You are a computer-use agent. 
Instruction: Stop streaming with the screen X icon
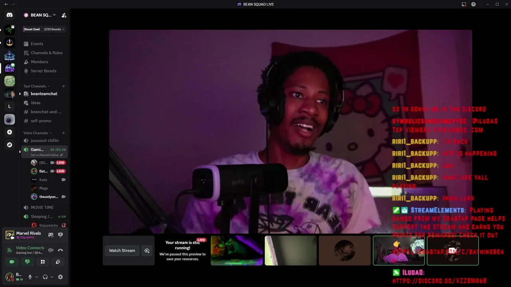click(60, 235)
